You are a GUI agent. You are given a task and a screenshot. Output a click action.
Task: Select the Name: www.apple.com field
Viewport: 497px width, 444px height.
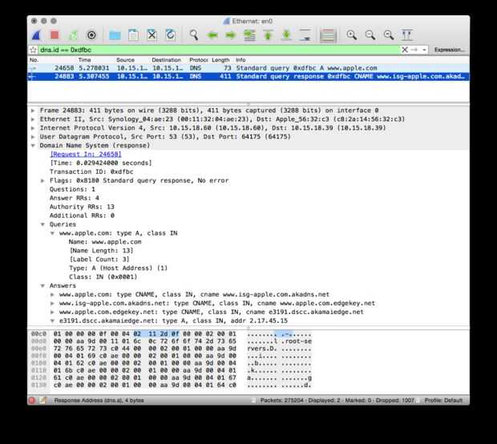[x=105, y=242]
